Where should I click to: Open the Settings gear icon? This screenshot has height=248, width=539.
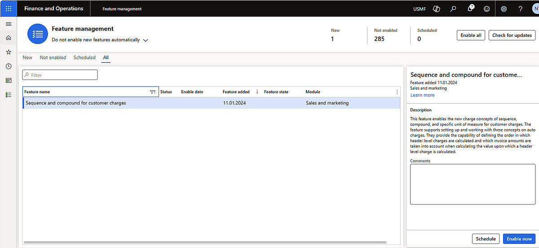[504, 9]
